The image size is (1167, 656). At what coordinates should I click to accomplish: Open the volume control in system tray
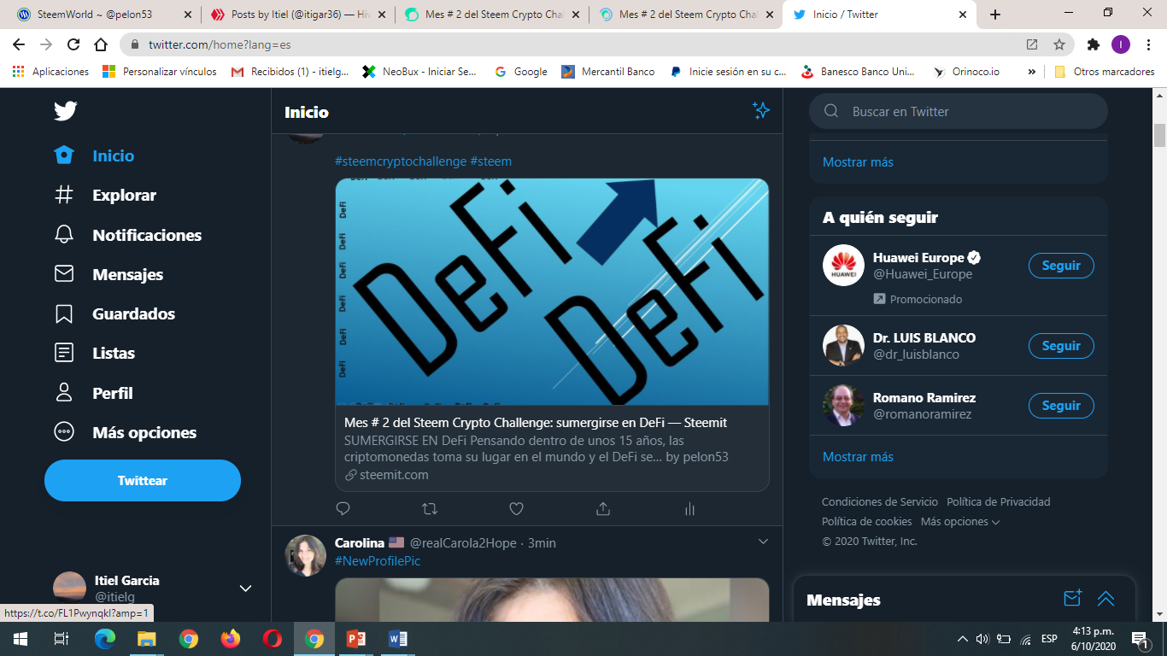coord(982,639)
